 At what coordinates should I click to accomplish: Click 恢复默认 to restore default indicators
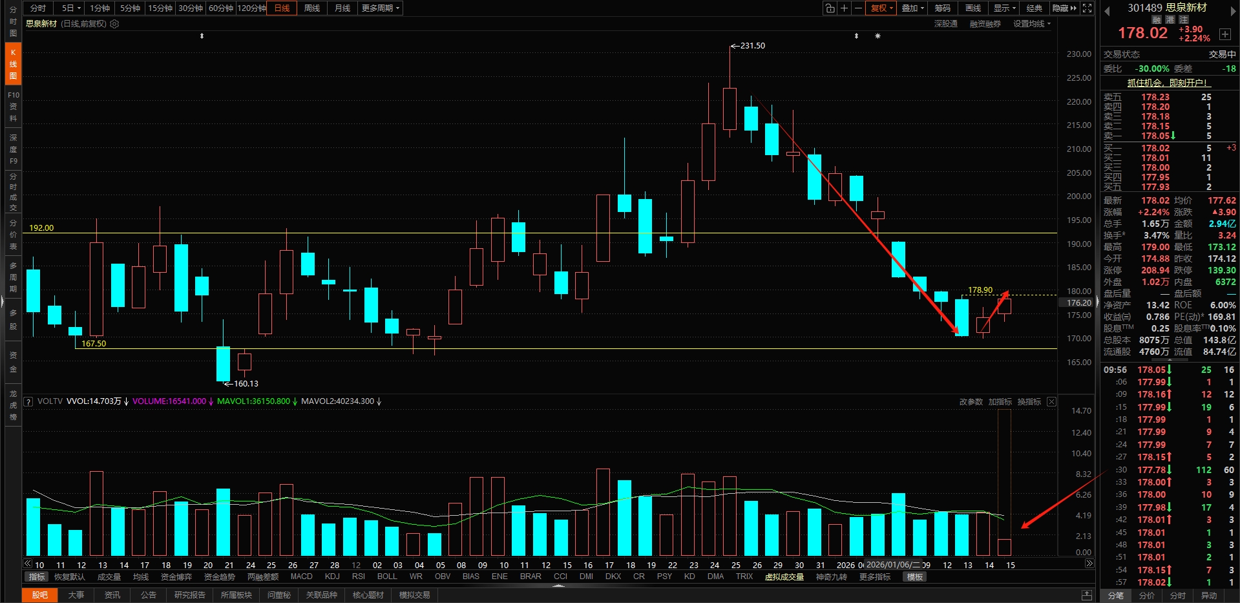pos(70,577)
